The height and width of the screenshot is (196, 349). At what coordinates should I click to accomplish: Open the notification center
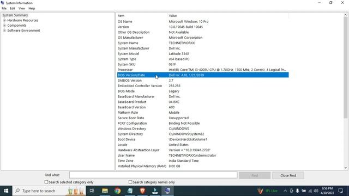340,191
